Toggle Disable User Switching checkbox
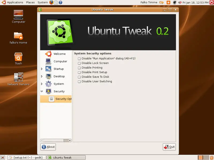Image resolution: width=214 pixels, height=160 pixels. point(79,82)
